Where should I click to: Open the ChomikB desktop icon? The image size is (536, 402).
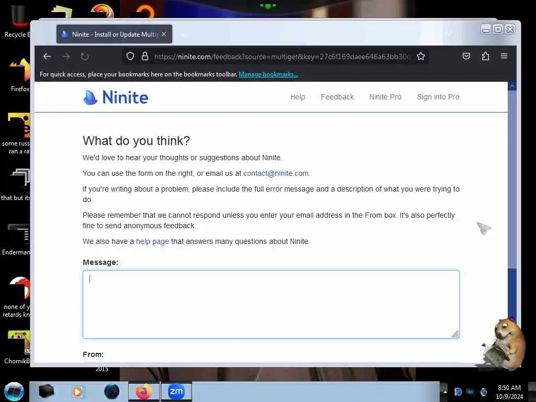point(17,347)
